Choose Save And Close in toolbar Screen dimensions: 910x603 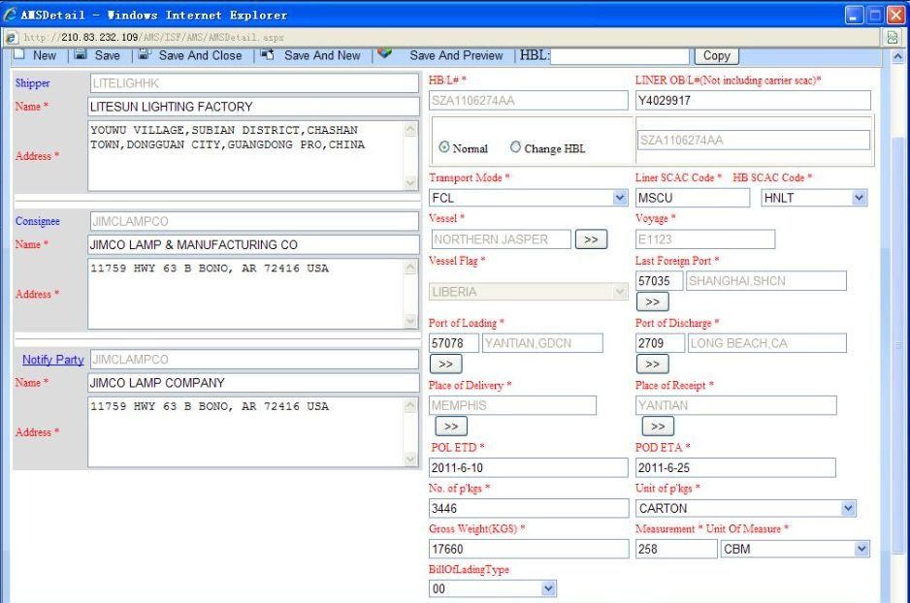click(x=200, y=55)
